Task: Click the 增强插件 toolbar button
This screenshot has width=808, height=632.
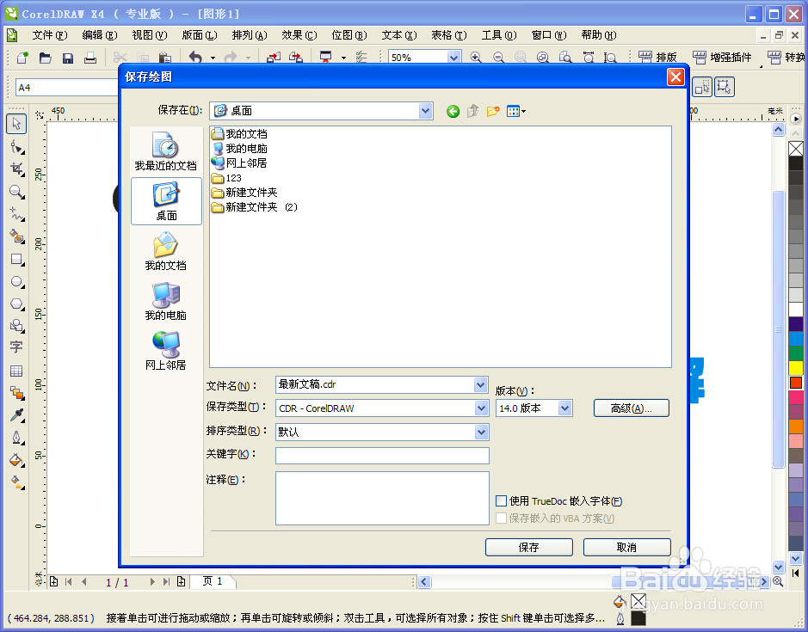Action: (722, 57)
